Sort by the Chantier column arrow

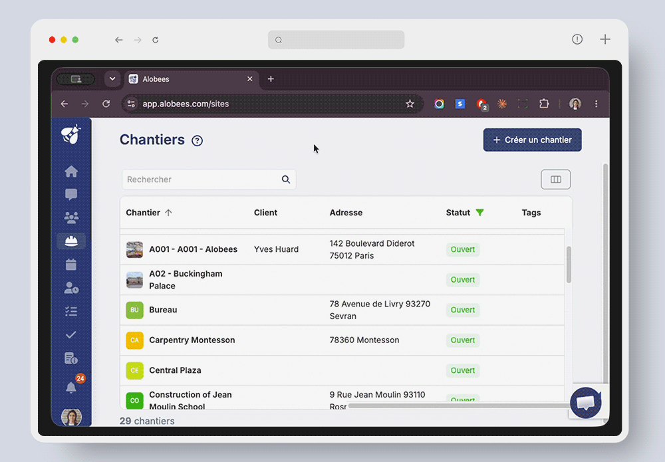(168, 213)
